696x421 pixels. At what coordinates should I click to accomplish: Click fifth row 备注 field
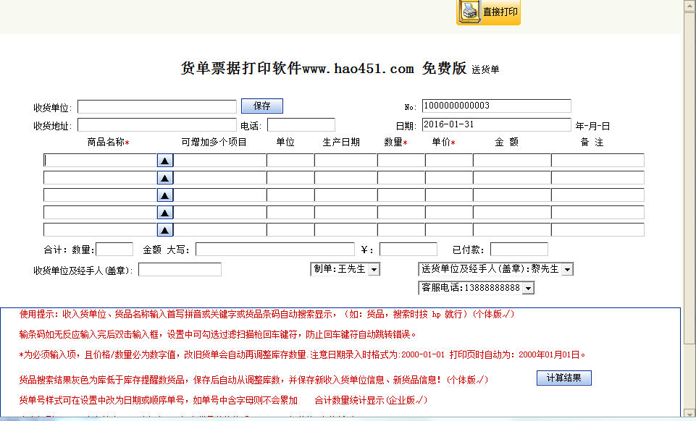[x=598, y=229]
